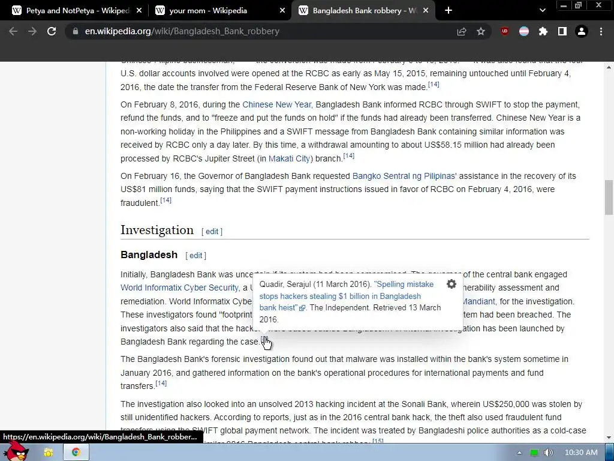
Task: Switch to your mom Wikipedia tab
Action: point(220,11)
